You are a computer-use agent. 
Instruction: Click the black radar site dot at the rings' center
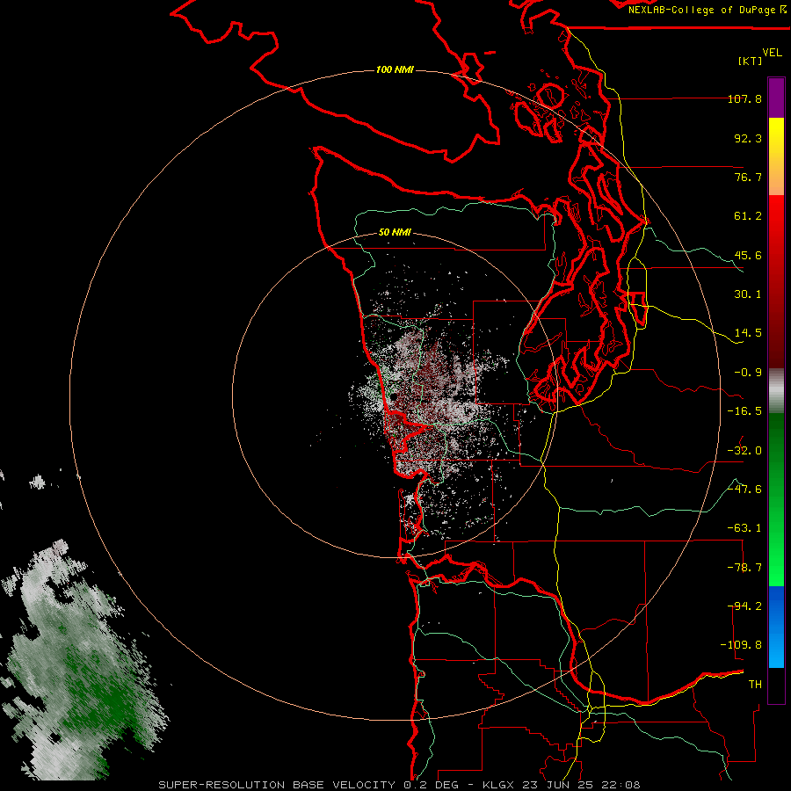pos(394,397)
